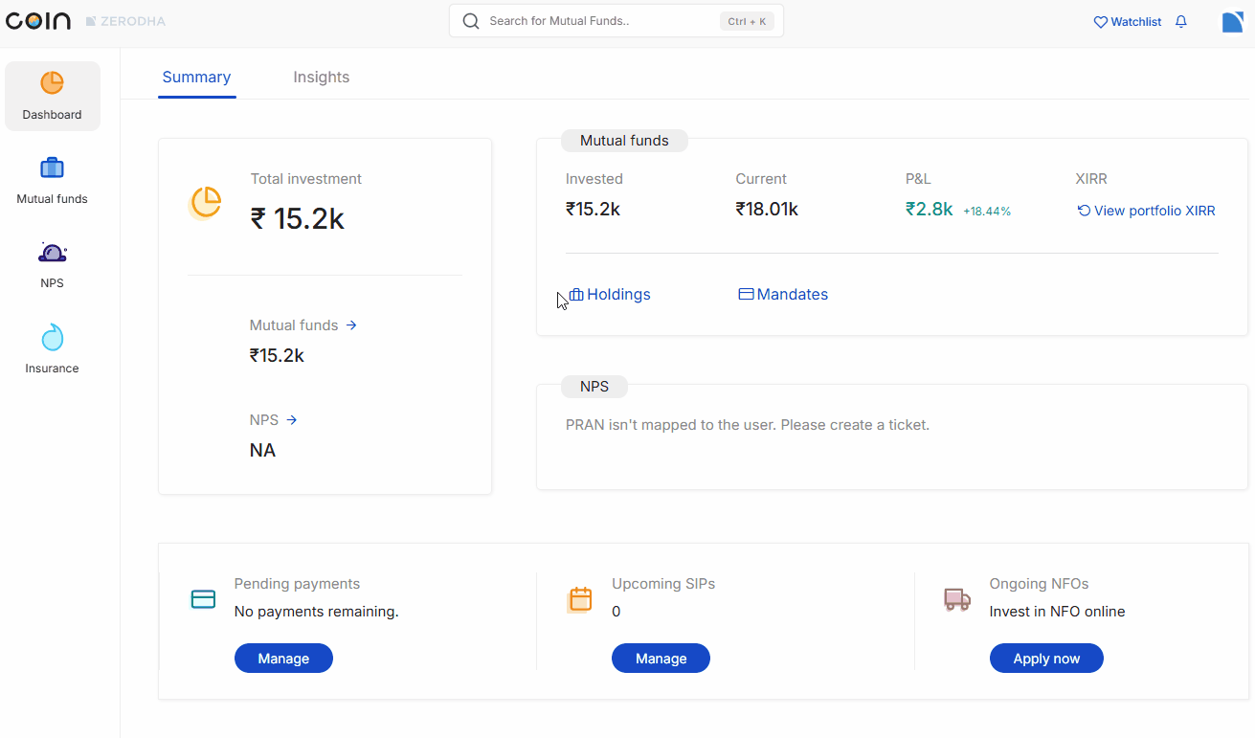Open the Dashboard pie chart sidebar icon
Image resolution: width=1255 pixels, height=738 pixels.
(52, 83)
